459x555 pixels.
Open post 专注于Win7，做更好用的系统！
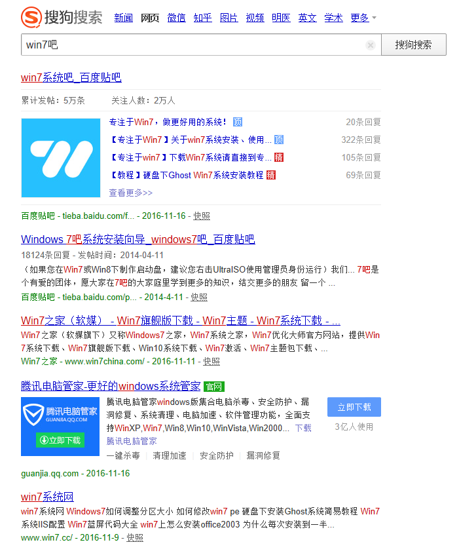[168, 122]
